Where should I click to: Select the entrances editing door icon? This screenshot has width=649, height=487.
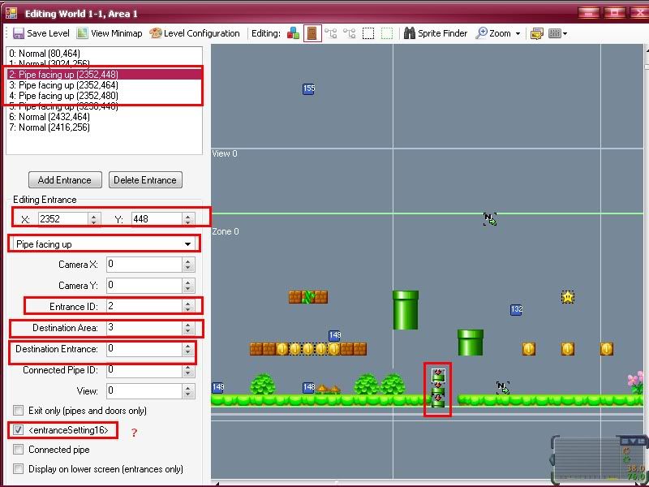point(312,33)
